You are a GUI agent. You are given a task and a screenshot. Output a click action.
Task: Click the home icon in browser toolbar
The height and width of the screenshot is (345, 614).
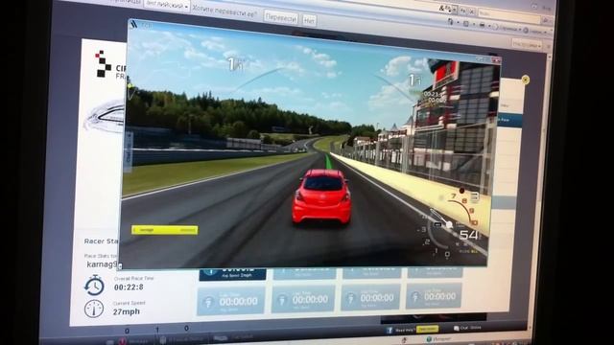[x=451, y=22]
